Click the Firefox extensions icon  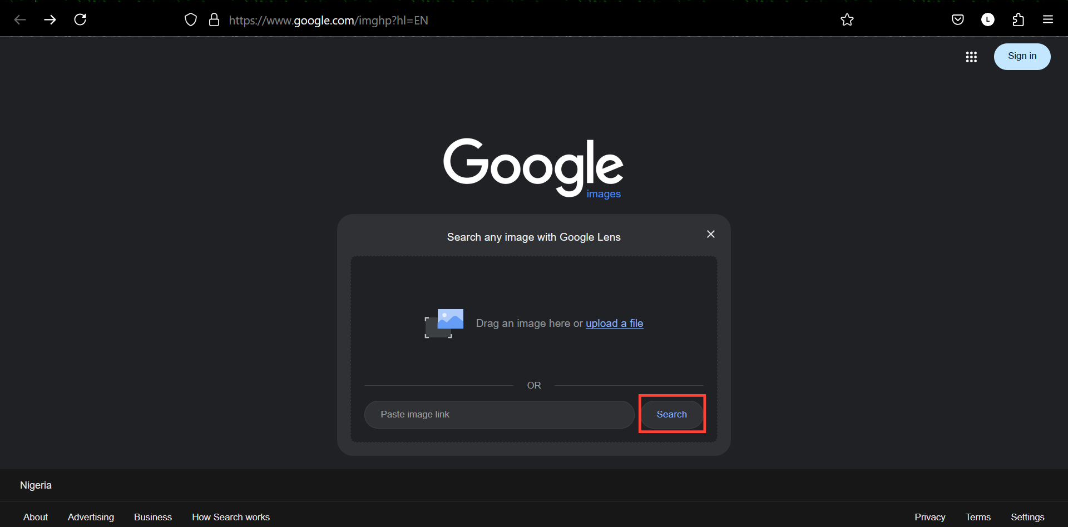click(1018, 19)
